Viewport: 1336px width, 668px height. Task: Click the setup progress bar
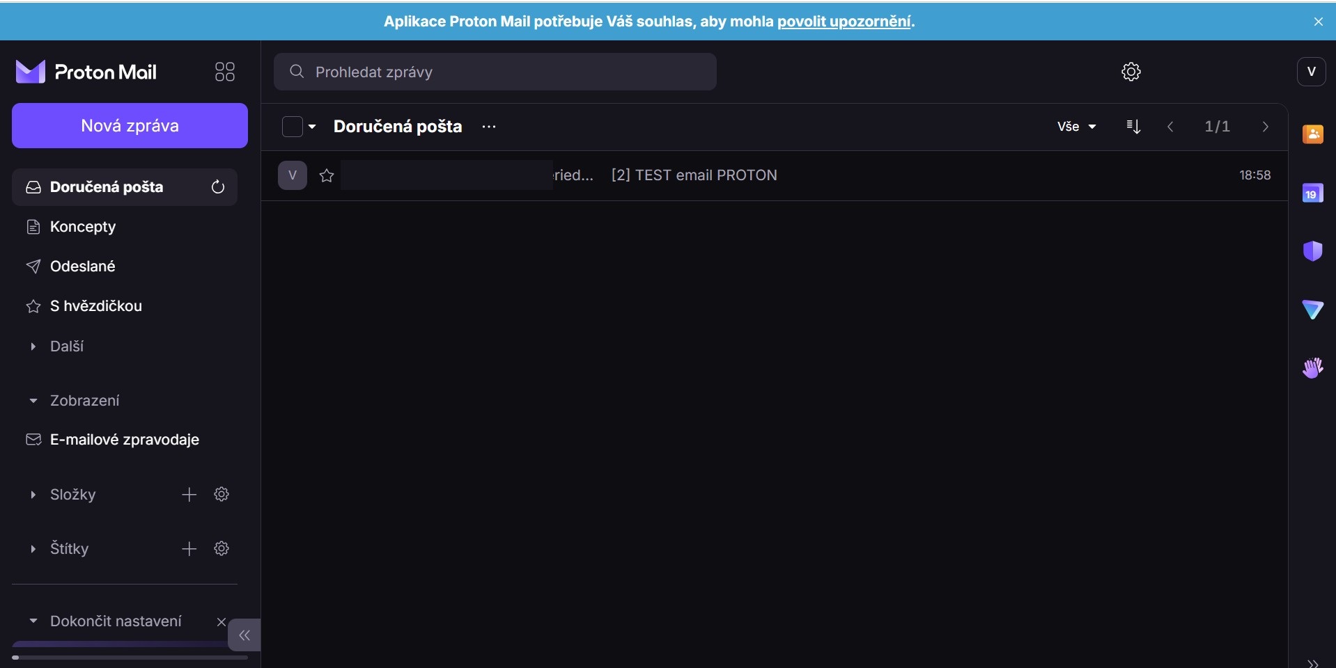[120, 644]
